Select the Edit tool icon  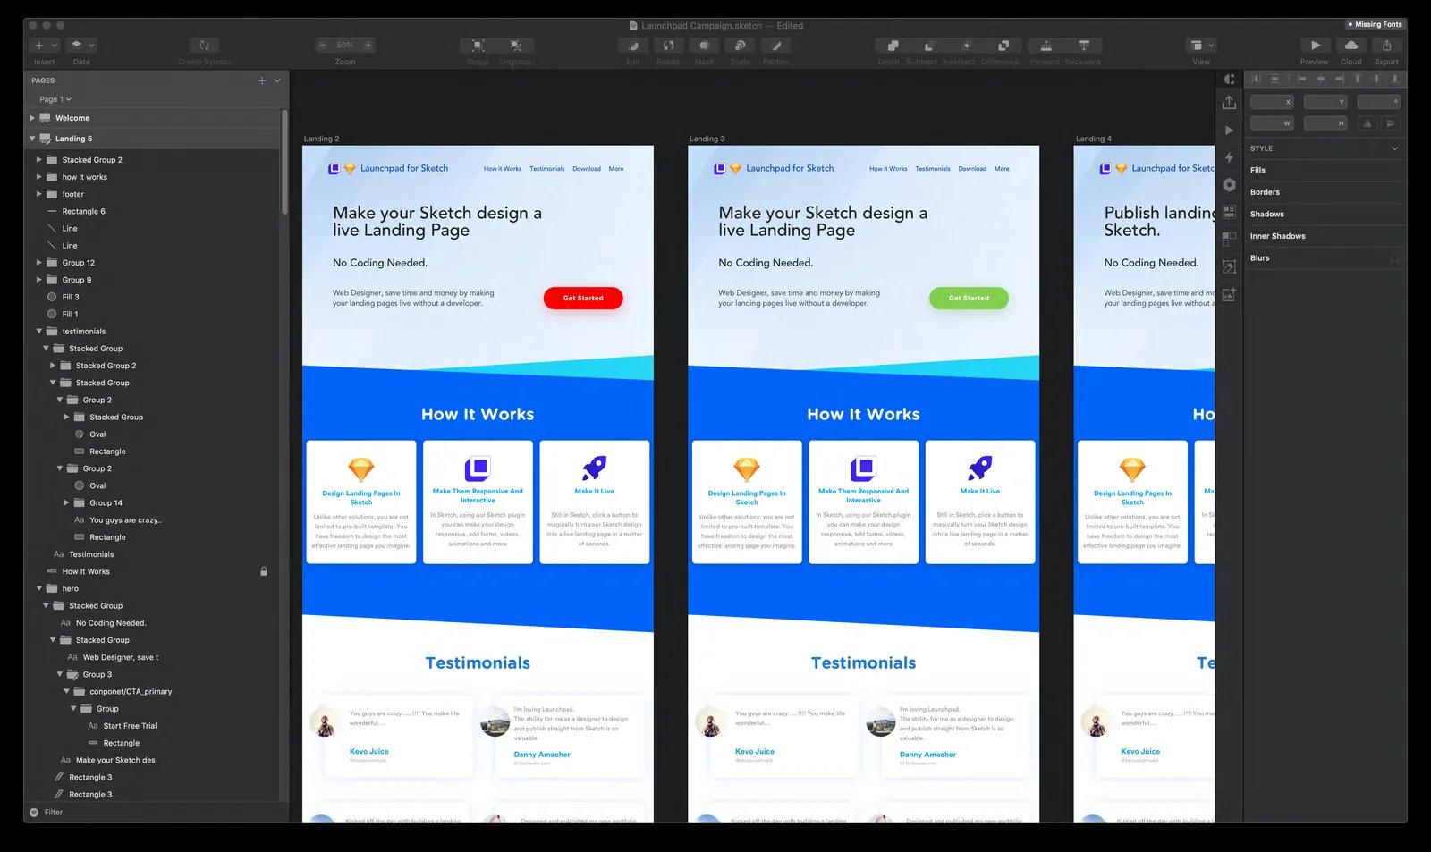(x=633, y=45)
